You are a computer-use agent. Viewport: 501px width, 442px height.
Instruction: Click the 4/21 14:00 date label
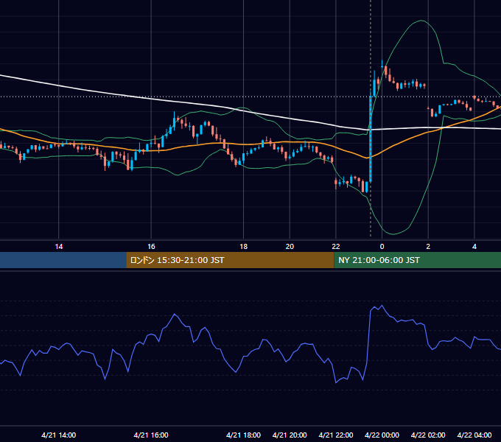[59, 435]
